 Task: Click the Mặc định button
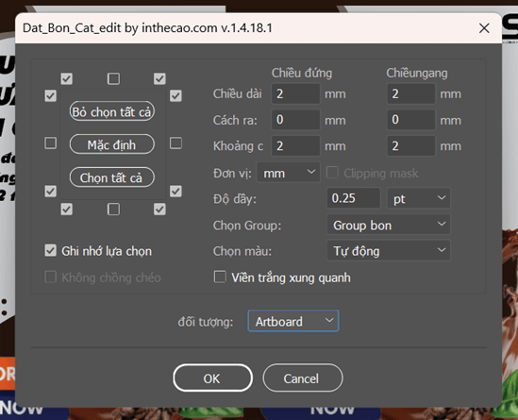[112, 144]
